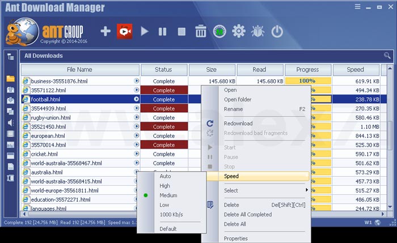This screenshot has width=397, height=243.
Task: Click the globe icon in status bar
Action: pos(378,223)
